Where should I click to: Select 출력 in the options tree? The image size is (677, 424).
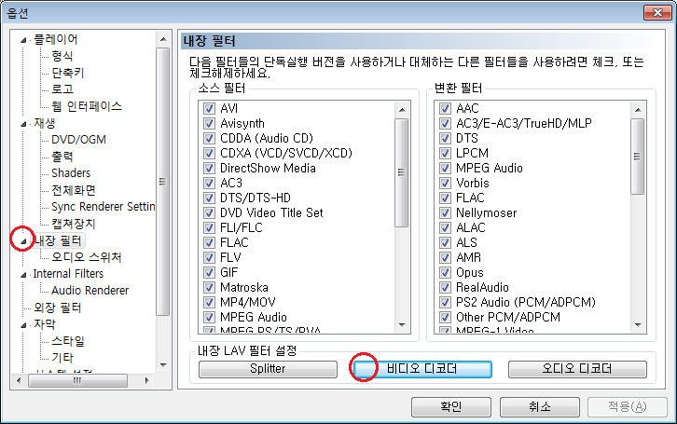coord(62,157)
